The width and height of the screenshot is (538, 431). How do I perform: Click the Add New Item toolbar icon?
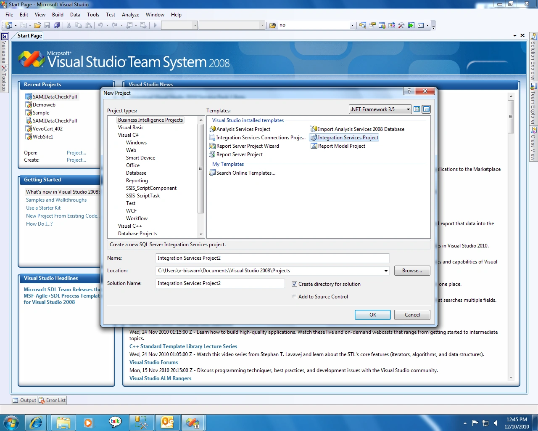point(24,25)
